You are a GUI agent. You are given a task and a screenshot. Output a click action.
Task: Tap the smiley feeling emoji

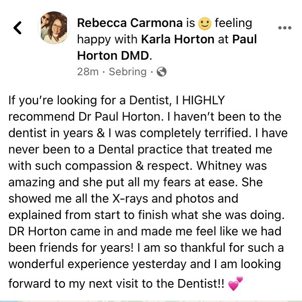[x=204, y=24]
